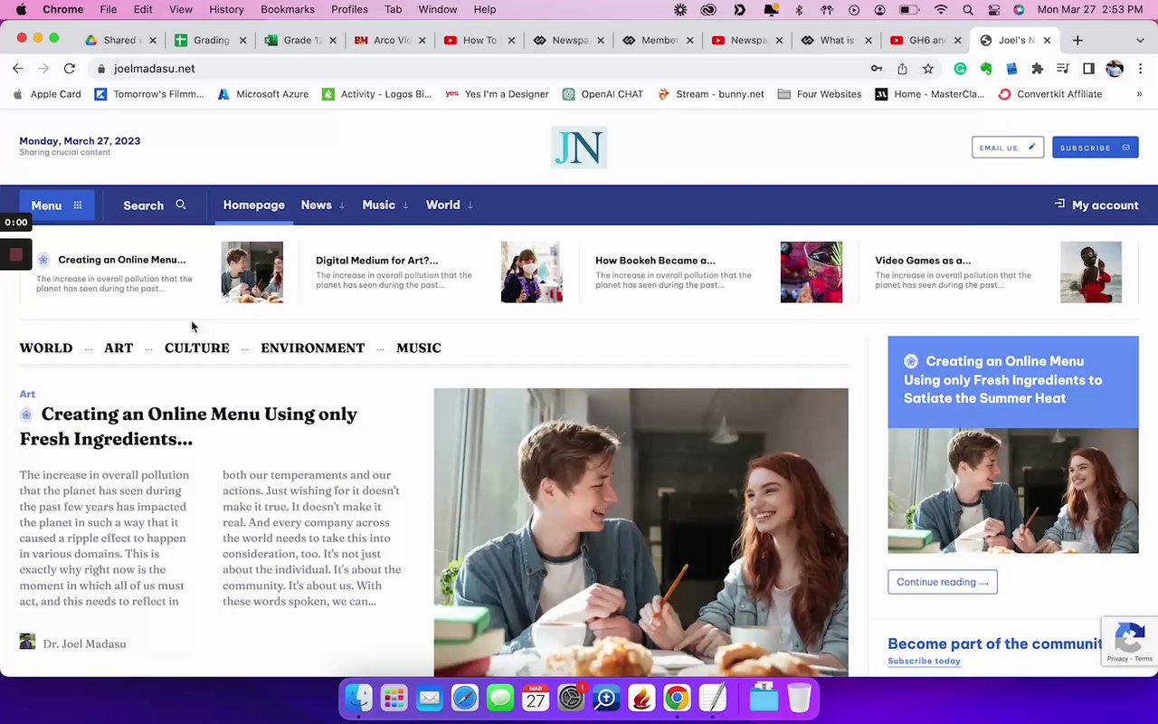Click the Subscribe today link

point(924,661)
